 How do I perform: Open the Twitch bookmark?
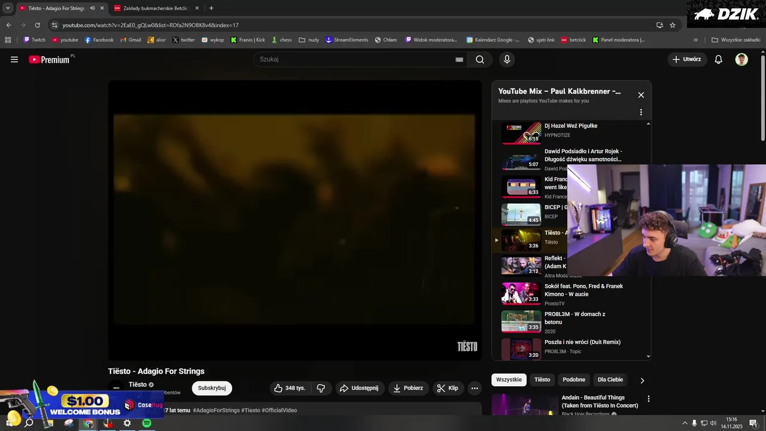point(34,40)
